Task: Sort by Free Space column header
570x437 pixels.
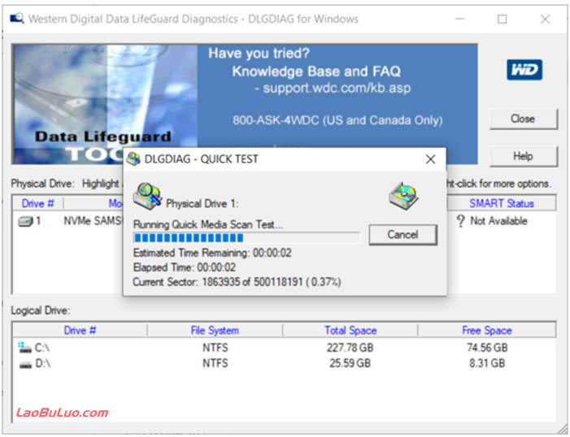Action: coord(487,331)
